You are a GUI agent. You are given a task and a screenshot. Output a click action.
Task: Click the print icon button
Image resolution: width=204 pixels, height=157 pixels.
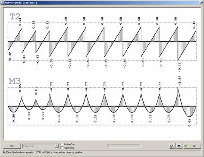[x=179, y=146]
